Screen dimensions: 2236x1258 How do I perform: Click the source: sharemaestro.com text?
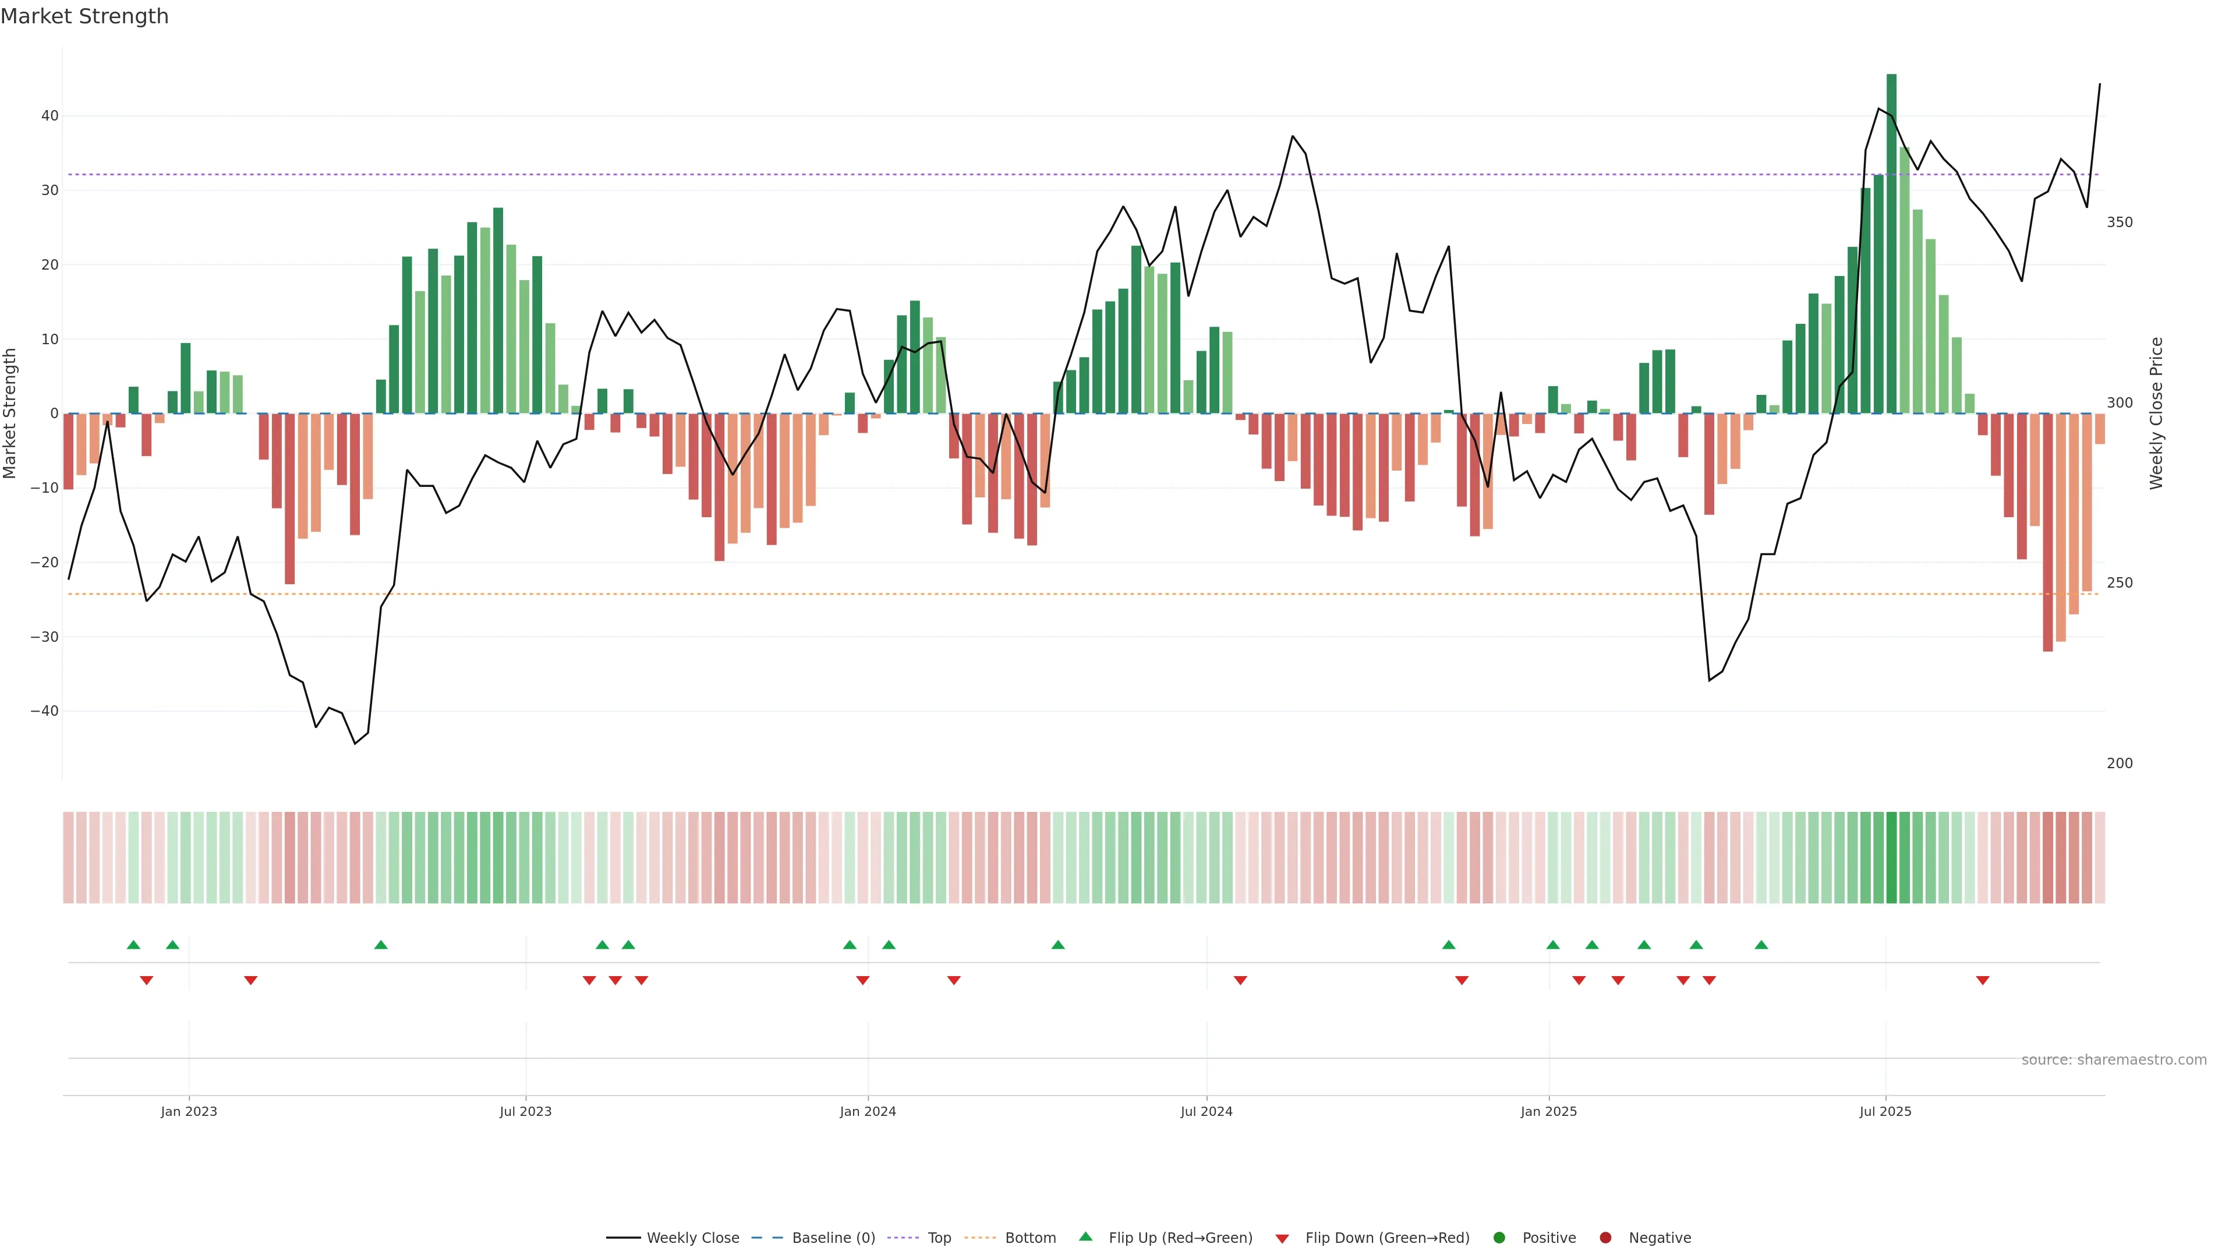(2114, 1060)
